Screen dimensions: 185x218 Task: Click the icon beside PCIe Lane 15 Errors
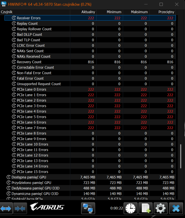coord(14,171)
